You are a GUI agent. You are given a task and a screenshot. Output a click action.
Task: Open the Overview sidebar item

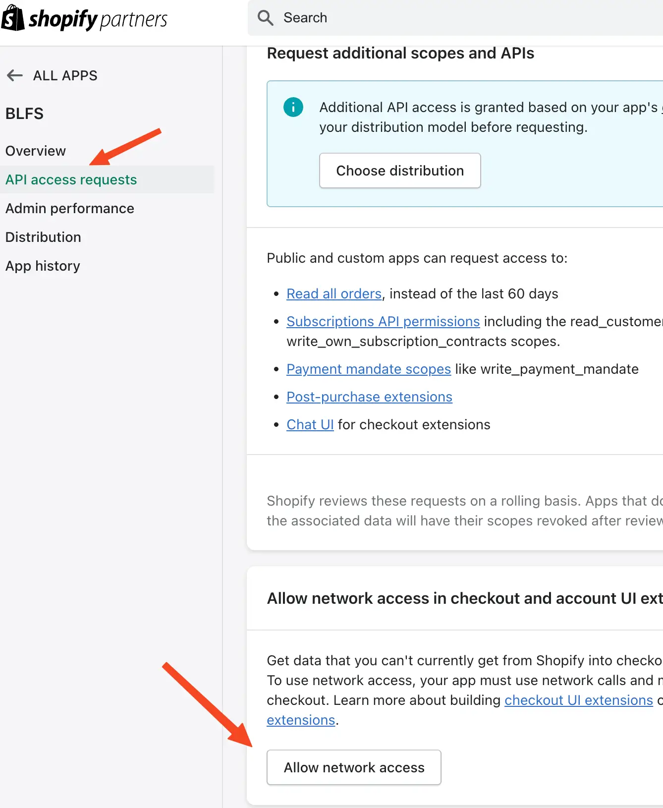(36, 151)
